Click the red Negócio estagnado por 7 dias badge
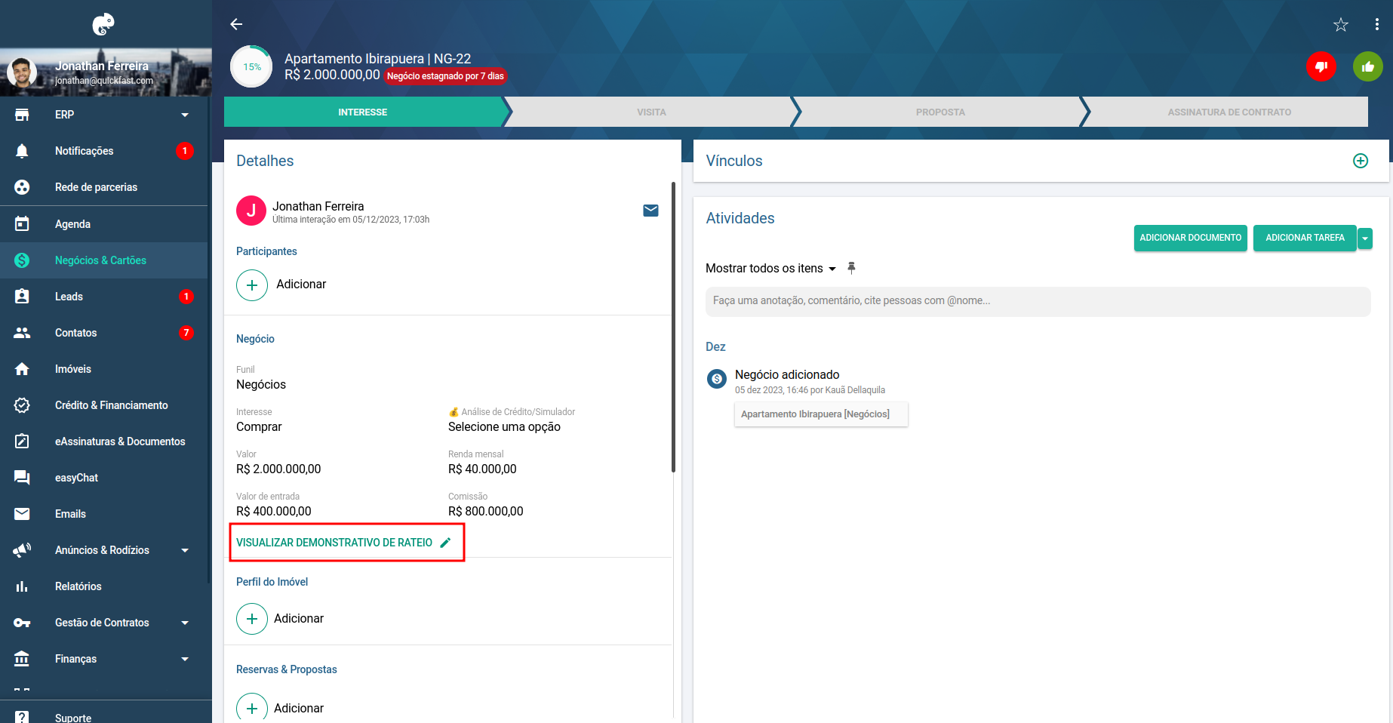 [x=445, y=76]
